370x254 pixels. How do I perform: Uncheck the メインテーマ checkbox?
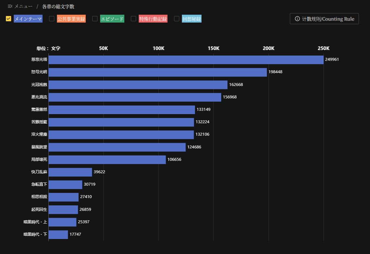coord(9,19)
